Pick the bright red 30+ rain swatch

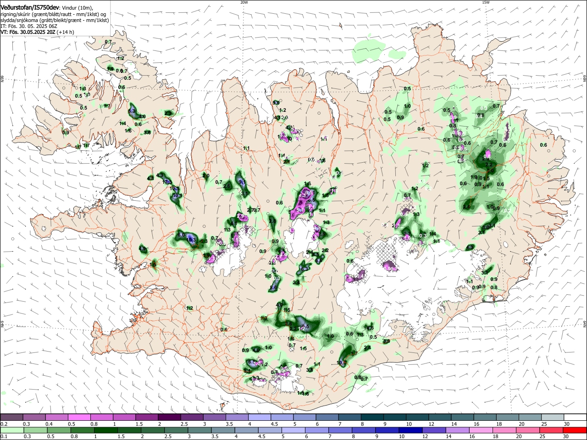pyautogui.click(x=575, y=430)
